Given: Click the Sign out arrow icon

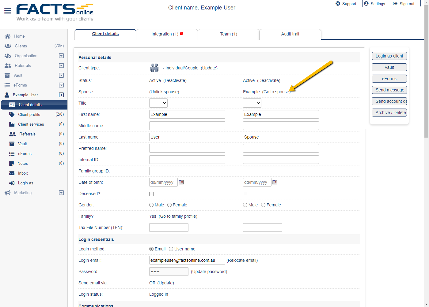Looking at the screenshot, I should click(x=395, y=4).
